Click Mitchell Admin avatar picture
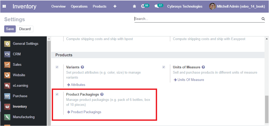269x126 pixels. tap(212, 6)
